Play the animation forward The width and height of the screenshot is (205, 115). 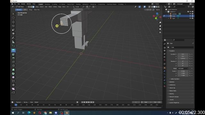[x=89, y=102]
